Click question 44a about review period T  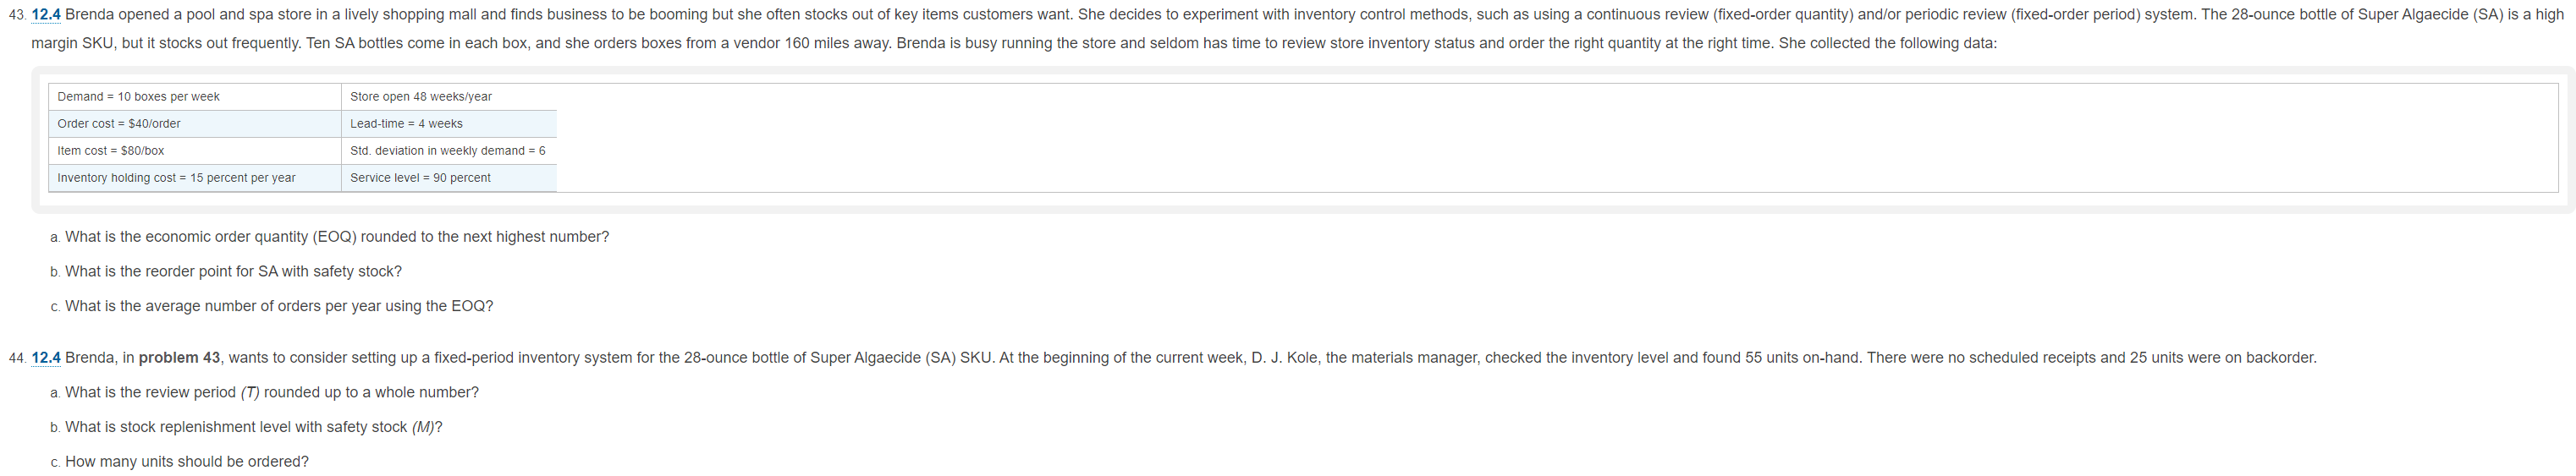[x=264, y=393]
